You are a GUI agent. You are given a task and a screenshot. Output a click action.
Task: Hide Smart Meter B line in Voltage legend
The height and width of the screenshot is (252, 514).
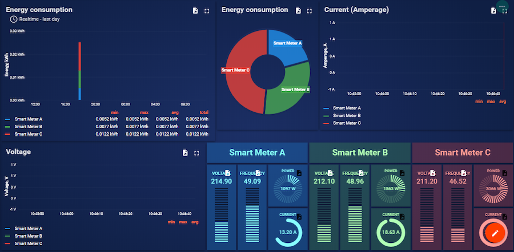pyautogui.click(x=28, y=235)
